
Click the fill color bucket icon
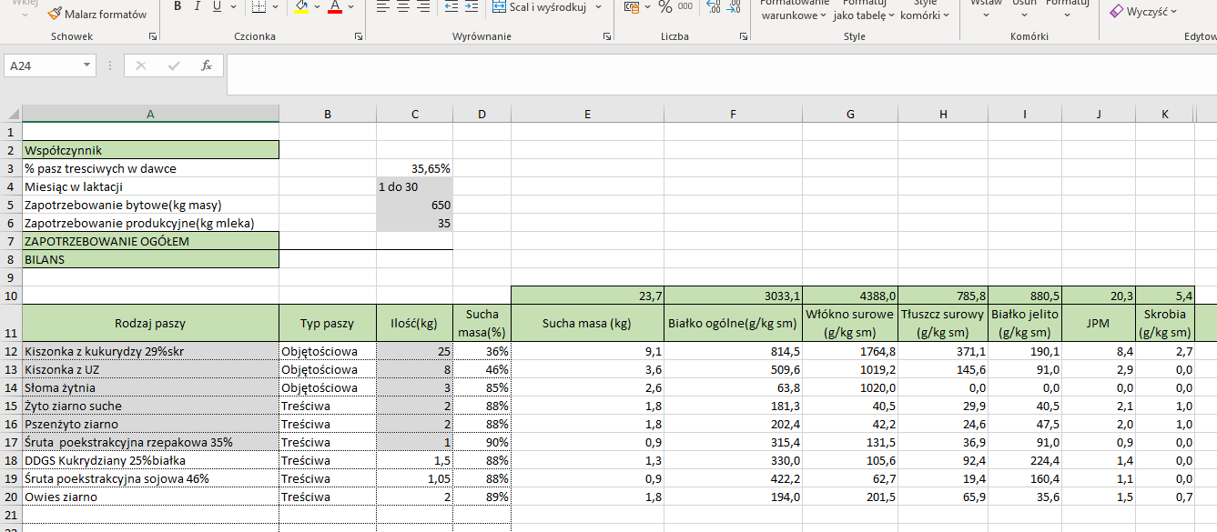[x=302, y=7]
